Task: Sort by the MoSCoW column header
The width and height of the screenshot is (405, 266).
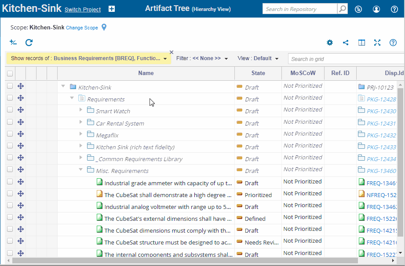Action: (303, 73)
